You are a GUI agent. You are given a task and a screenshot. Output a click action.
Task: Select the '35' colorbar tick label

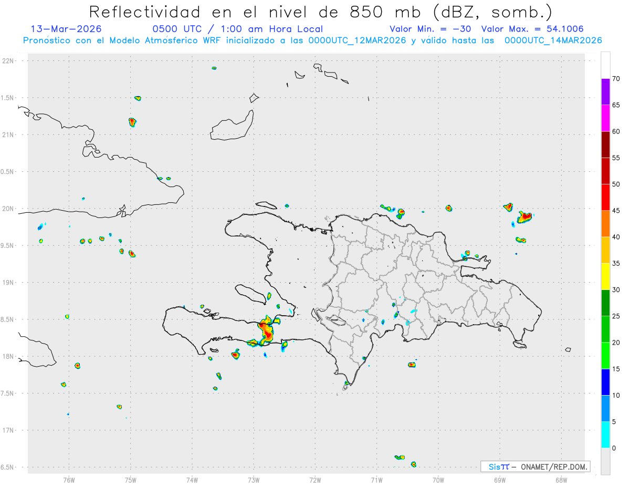pyautogui.click(x=616, y=264)
